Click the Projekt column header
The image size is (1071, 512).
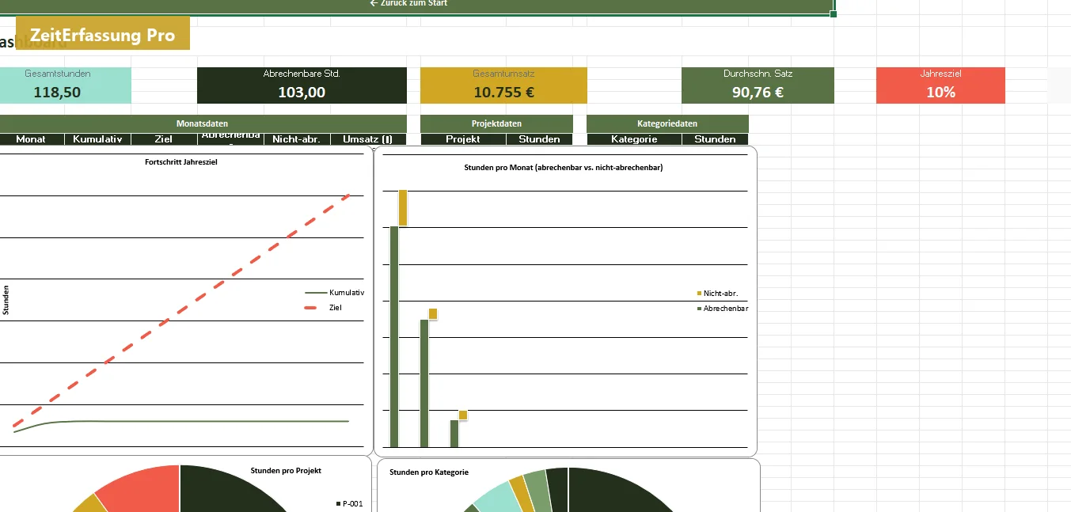tap(463, 139)
